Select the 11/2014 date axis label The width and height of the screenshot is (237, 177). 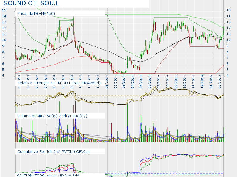click(194, 82)
